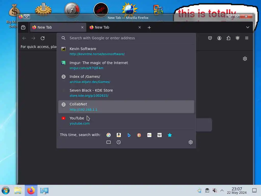Viewport: 261px width, 196px height.
Task: Click the magnifier icon in address bar
Action: (63, 38)
